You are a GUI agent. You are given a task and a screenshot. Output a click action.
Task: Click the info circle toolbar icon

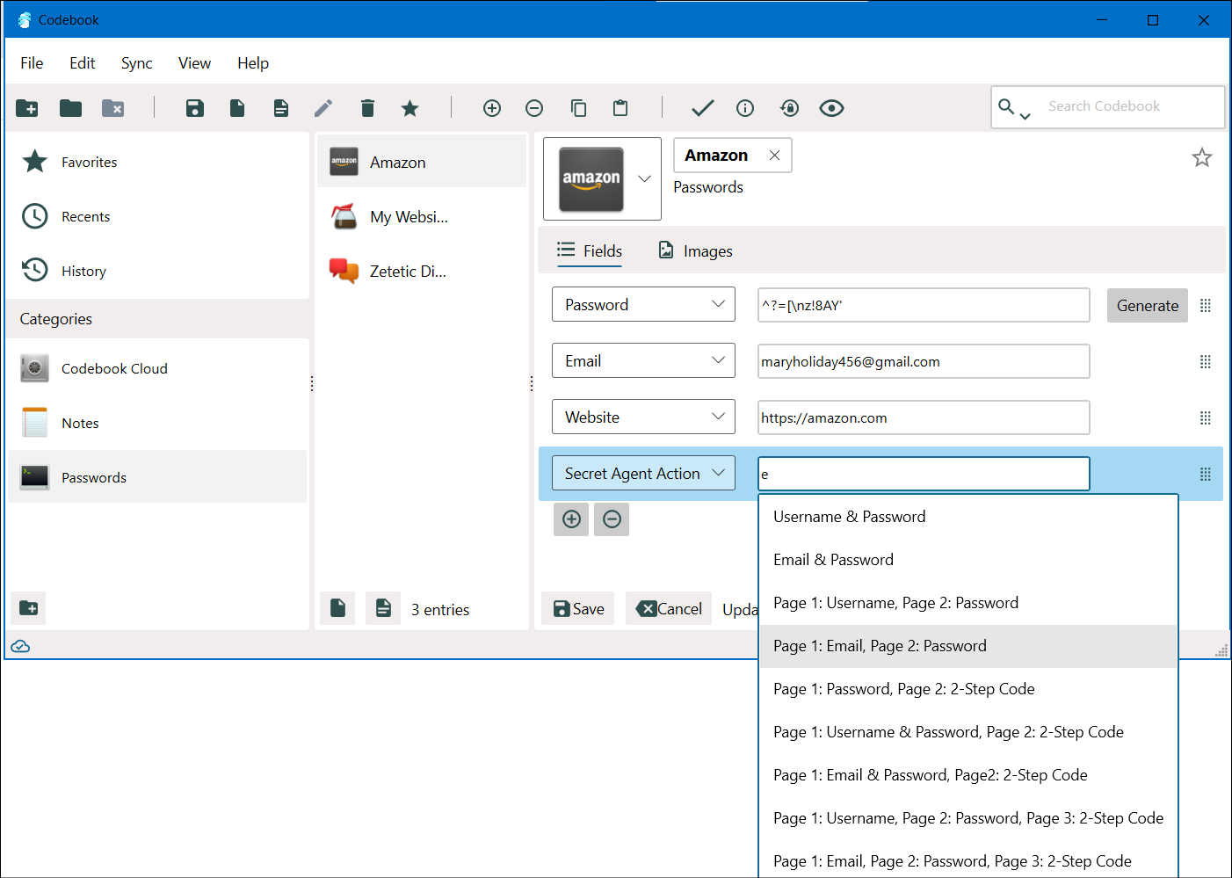pyautogui.click(x=745, y=108)
